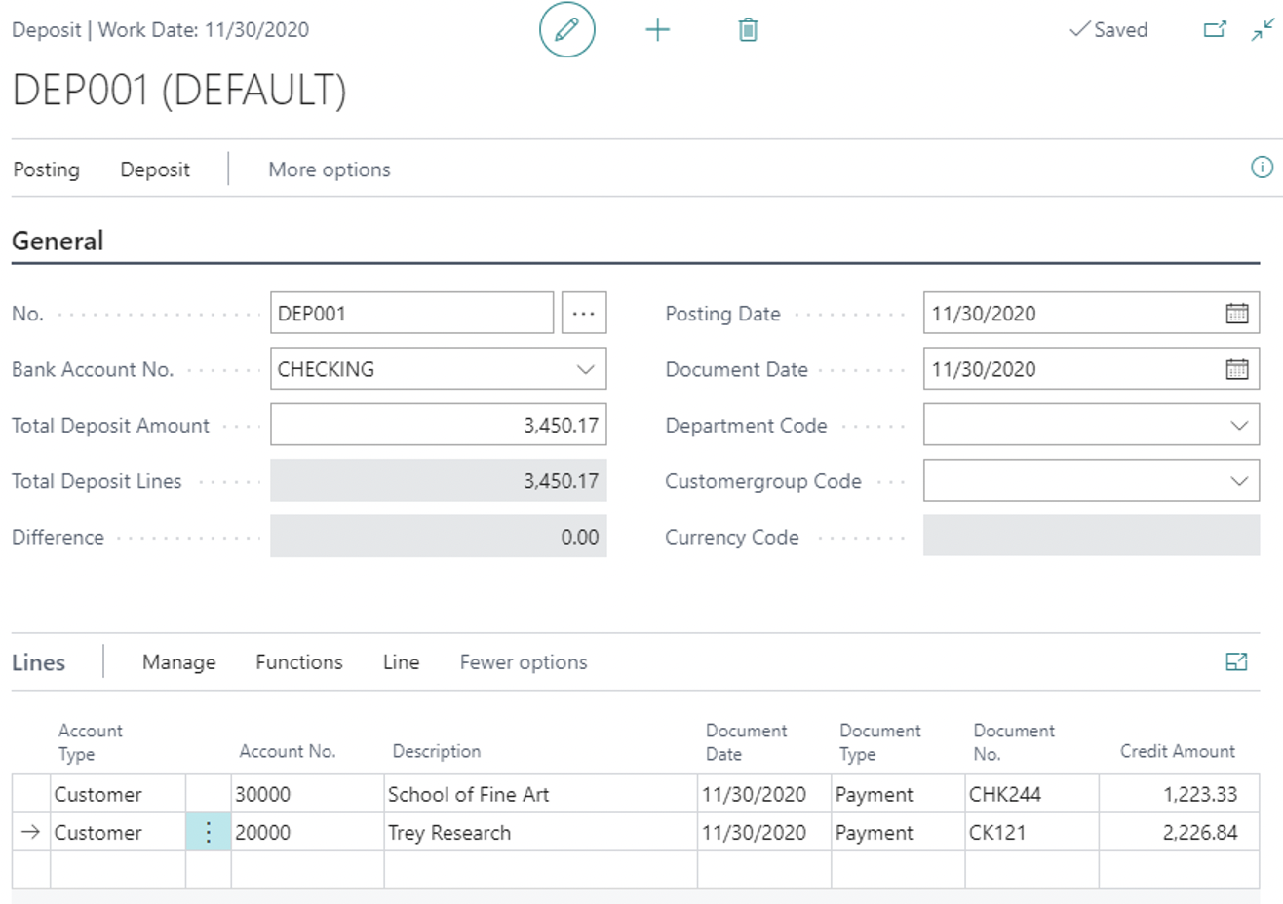1283x904 pixels.
Task: Open the Bank Account No. dropdown
Action: click(x=584, y=369)
